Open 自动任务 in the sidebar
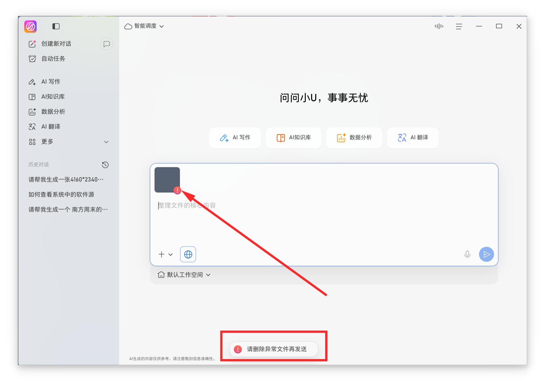 pos(47,59)
